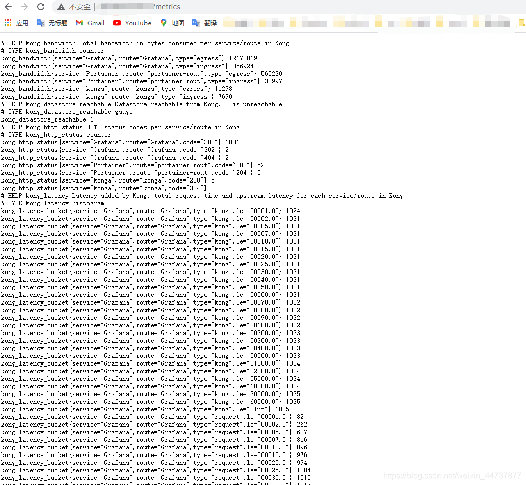Click Grafana code="200" status line
The image size is (526, 485).
click(120, 142)
